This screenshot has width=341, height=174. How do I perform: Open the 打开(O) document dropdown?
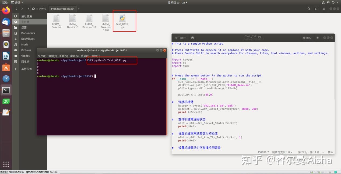(x=180, y=38)
